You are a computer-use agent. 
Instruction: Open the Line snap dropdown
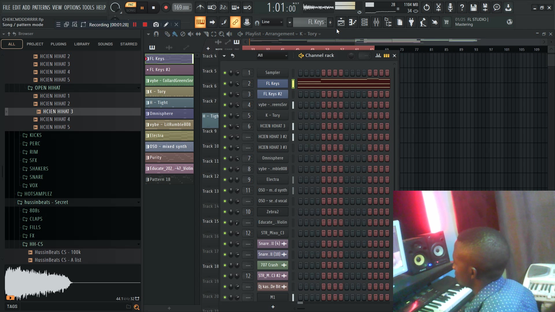pyautogui.click(x=272, y=22)
